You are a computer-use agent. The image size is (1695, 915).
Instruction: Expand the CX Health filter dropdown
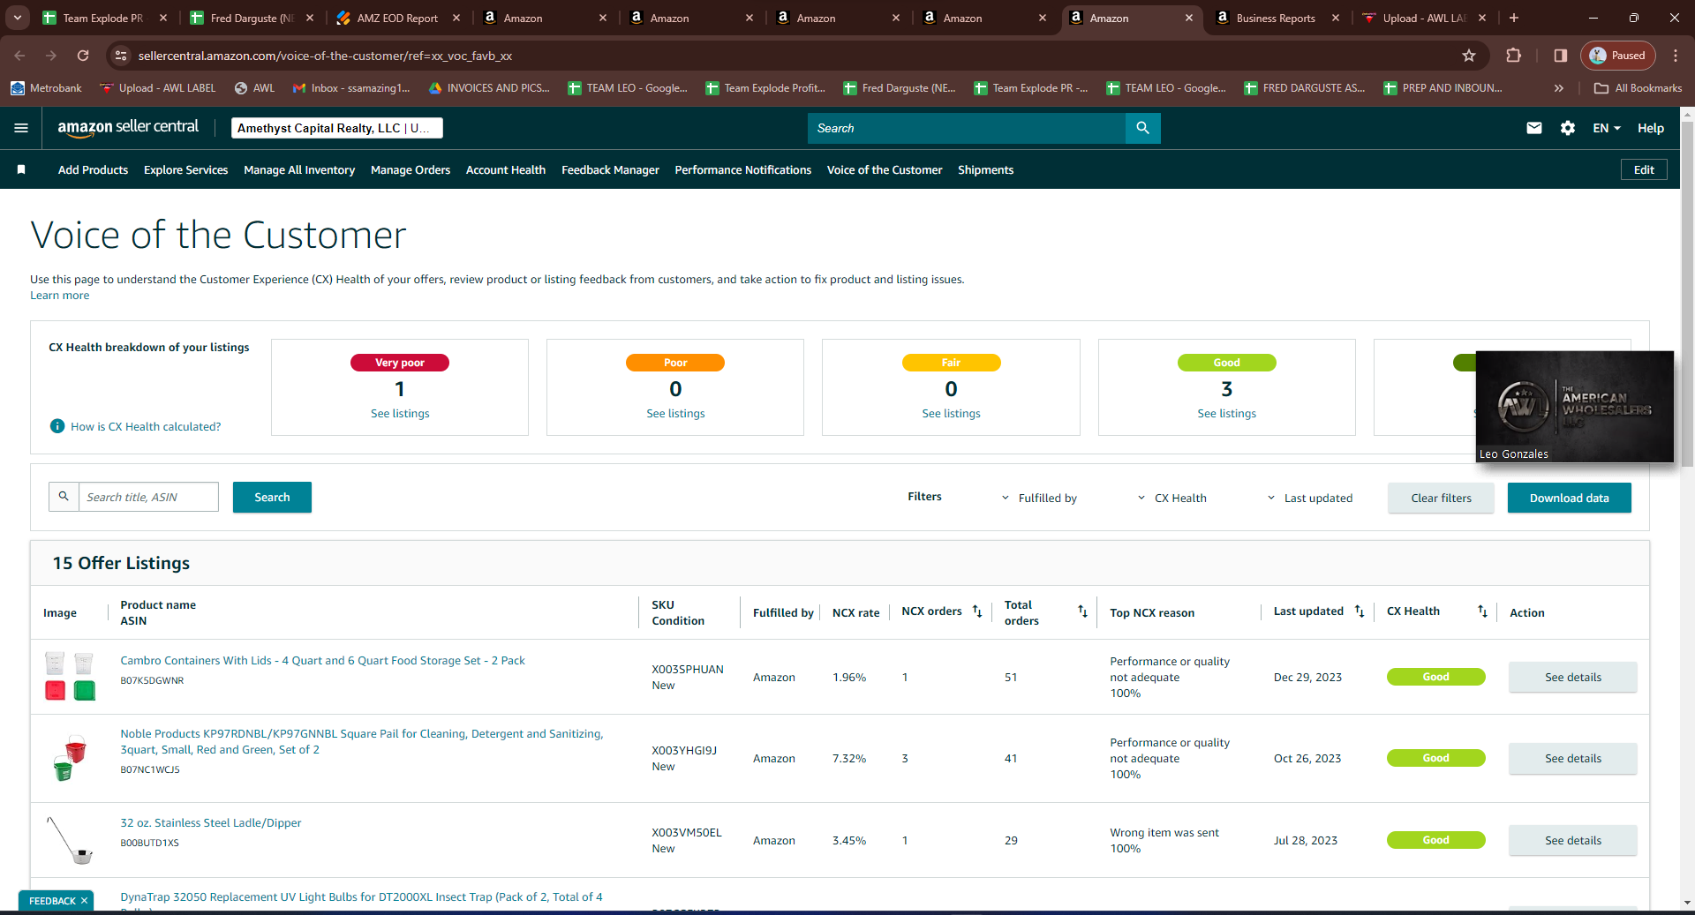tap(1171, 498)
